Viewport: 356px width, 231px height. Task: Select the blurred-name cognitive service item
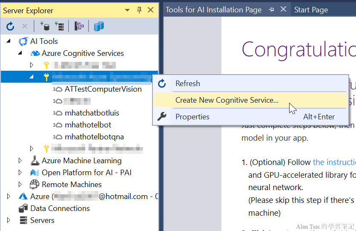click(77, 101)
